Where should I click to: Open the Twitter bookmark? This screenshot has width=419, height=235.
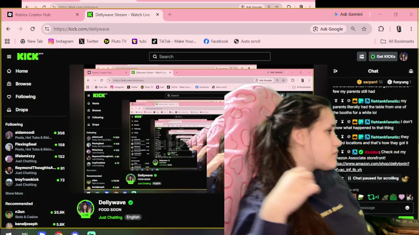tap(89, 41)
